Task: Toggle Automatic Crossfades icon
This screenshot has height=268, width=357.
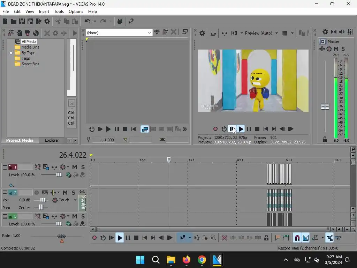Action: point(305,238)
